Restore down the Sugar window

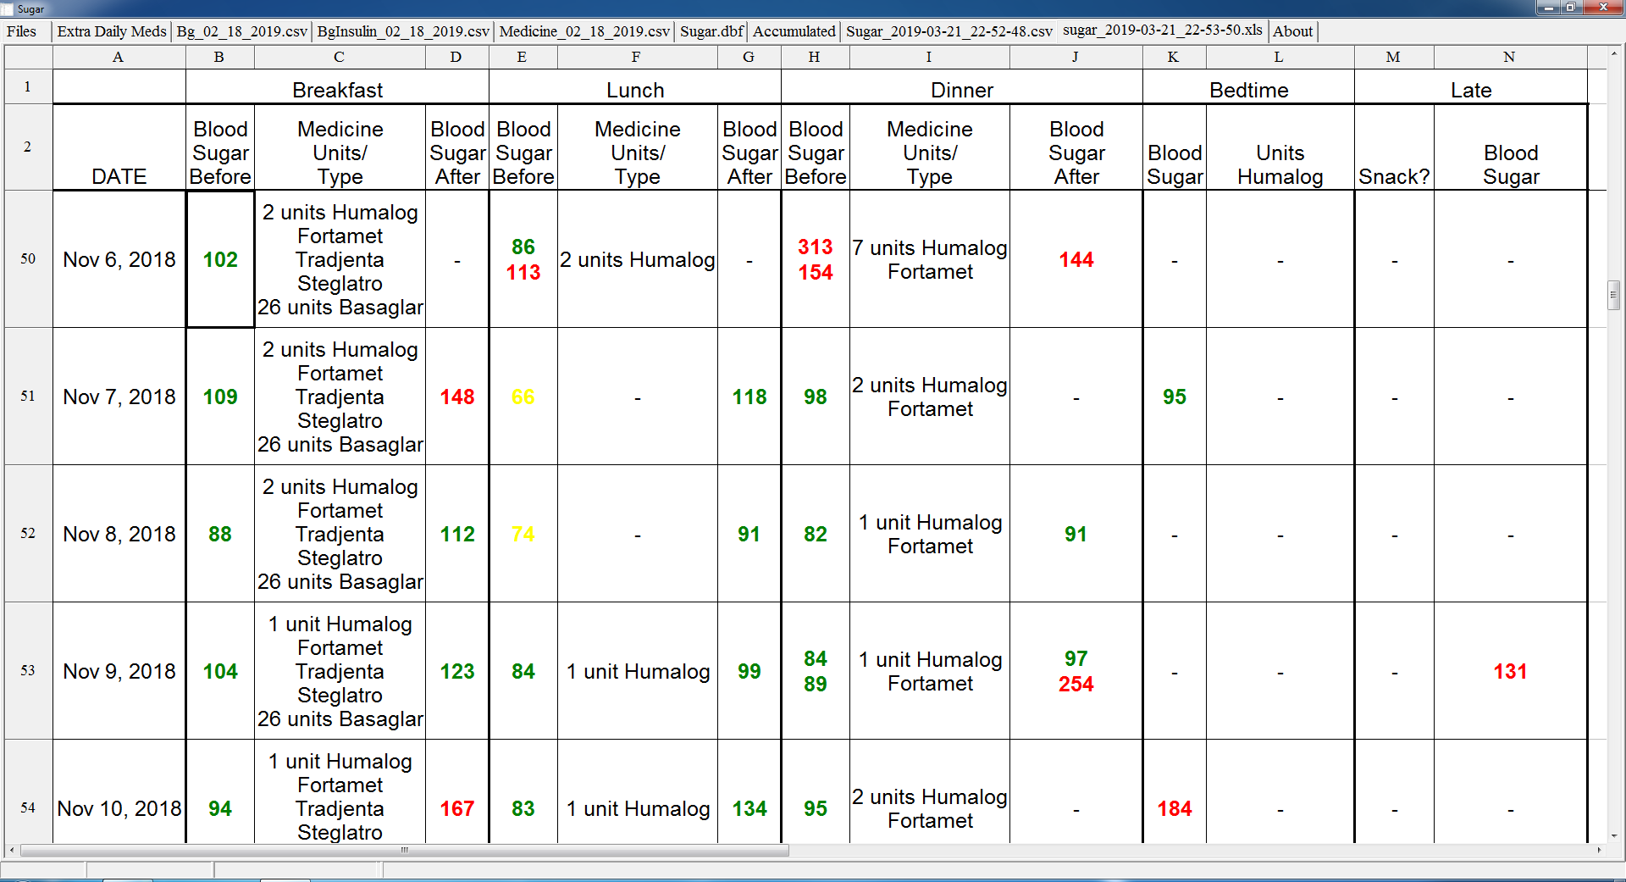tap(1571, 8)
